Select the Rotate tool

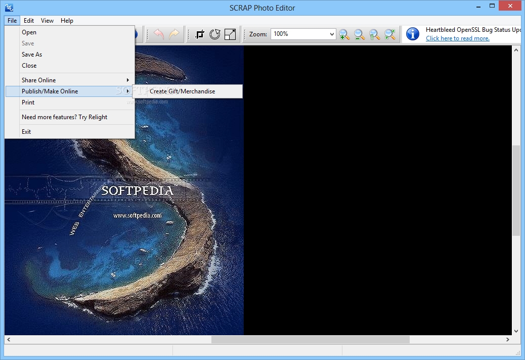point(214,34)
